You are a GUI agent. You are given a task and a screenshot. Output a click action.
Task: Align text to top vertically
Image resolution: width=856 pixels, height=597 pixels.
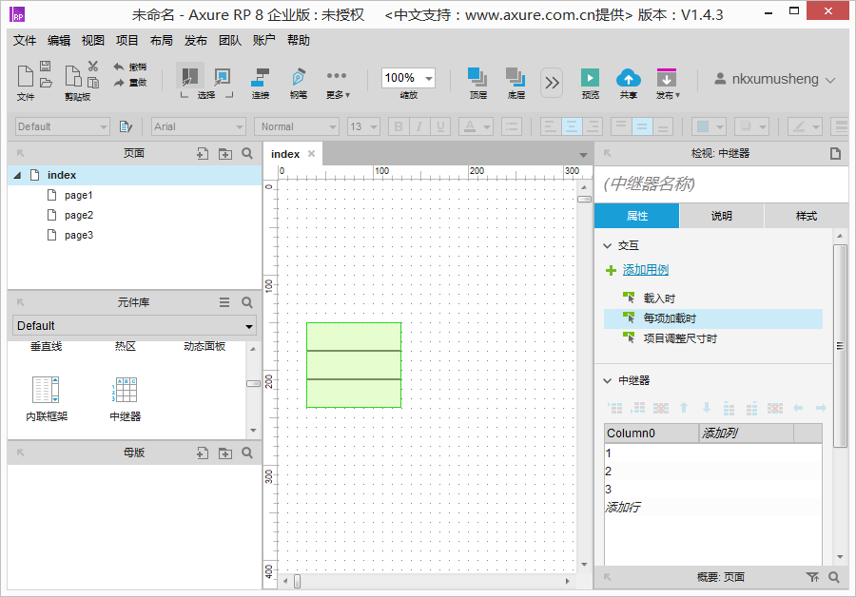click(x=621, y=126)
